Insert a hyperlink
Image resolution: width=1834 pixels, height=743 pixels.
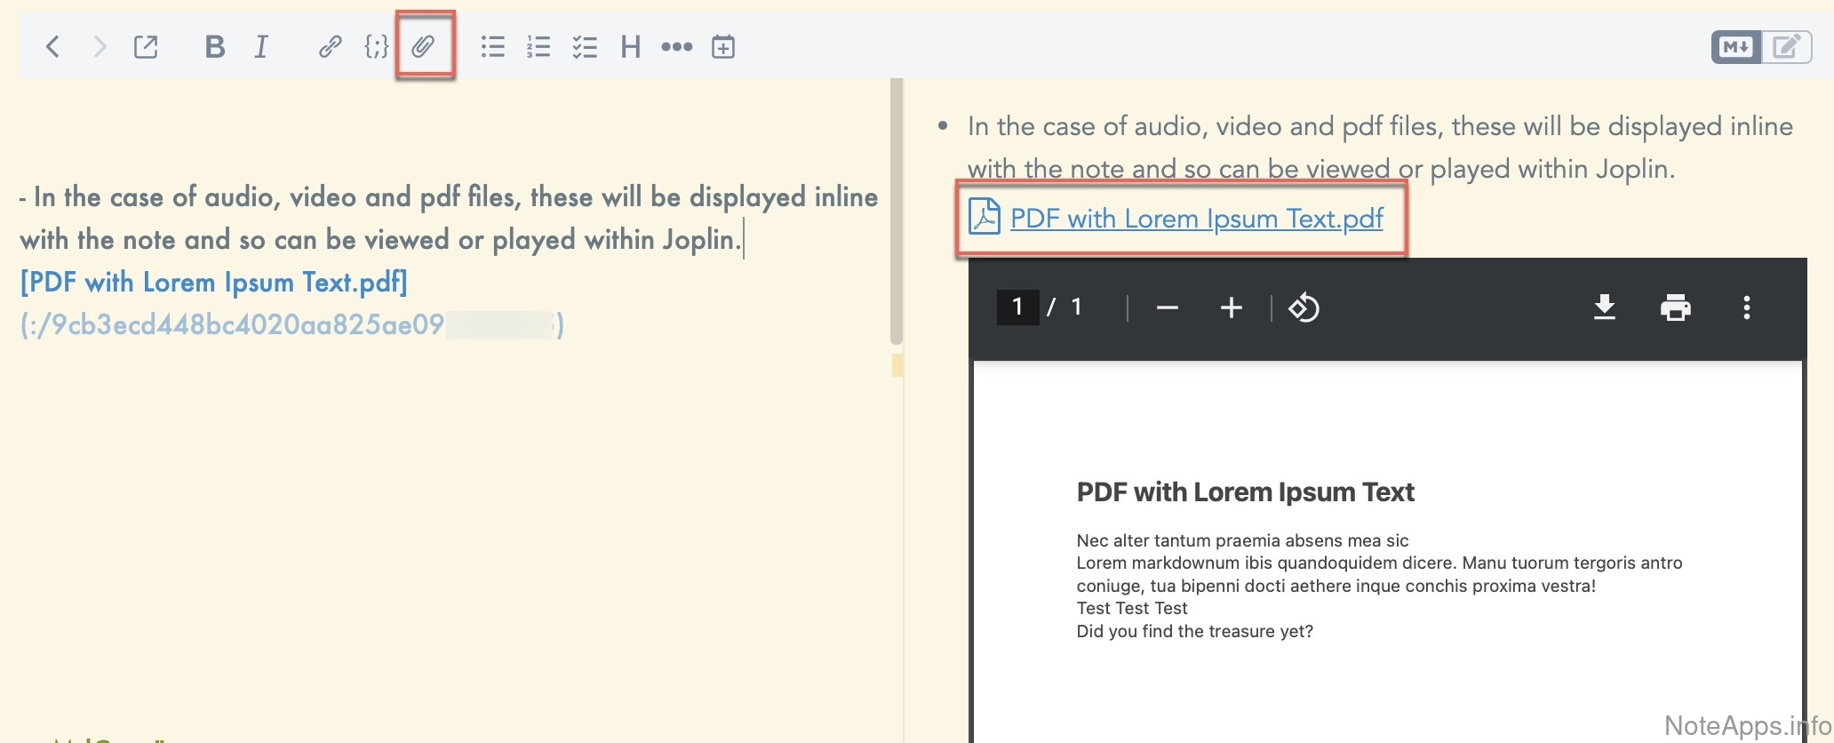coord(330,46)
